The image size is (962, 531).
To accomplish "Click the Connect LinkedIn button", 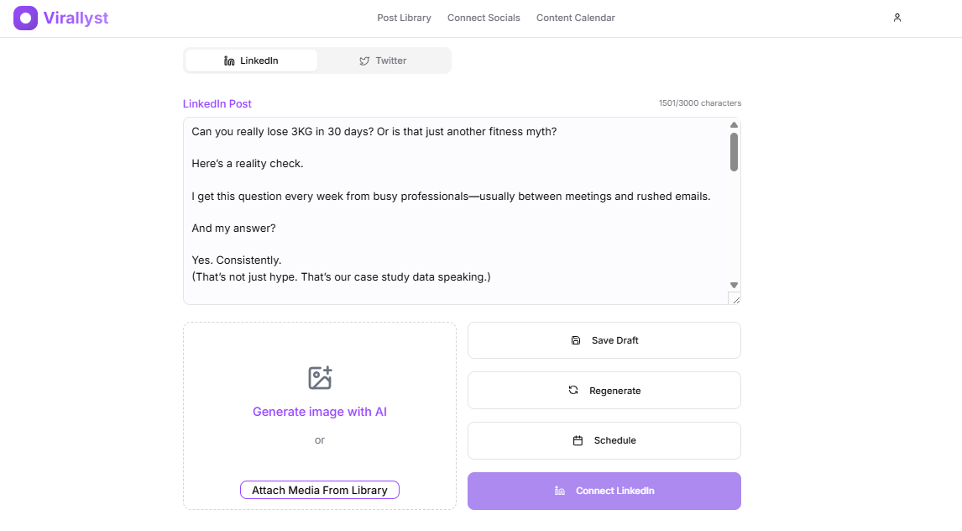I will [x=604, y=491].
